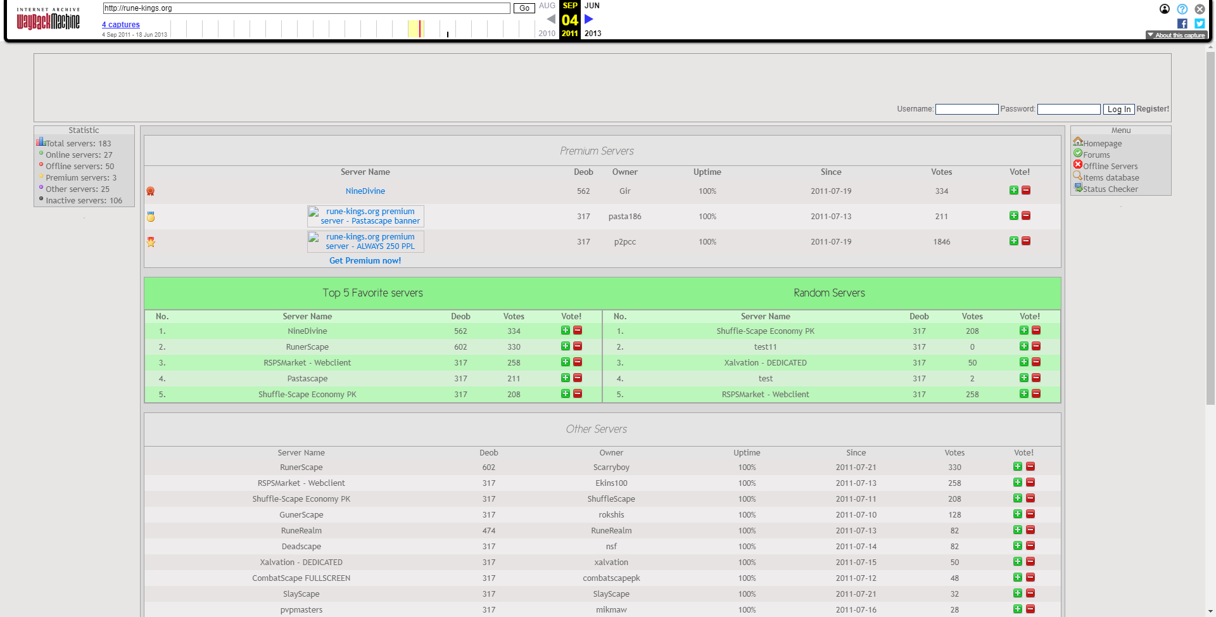Click the Wayback Go button
Screen dimensions: 1216x617
[x=524, y=8]
